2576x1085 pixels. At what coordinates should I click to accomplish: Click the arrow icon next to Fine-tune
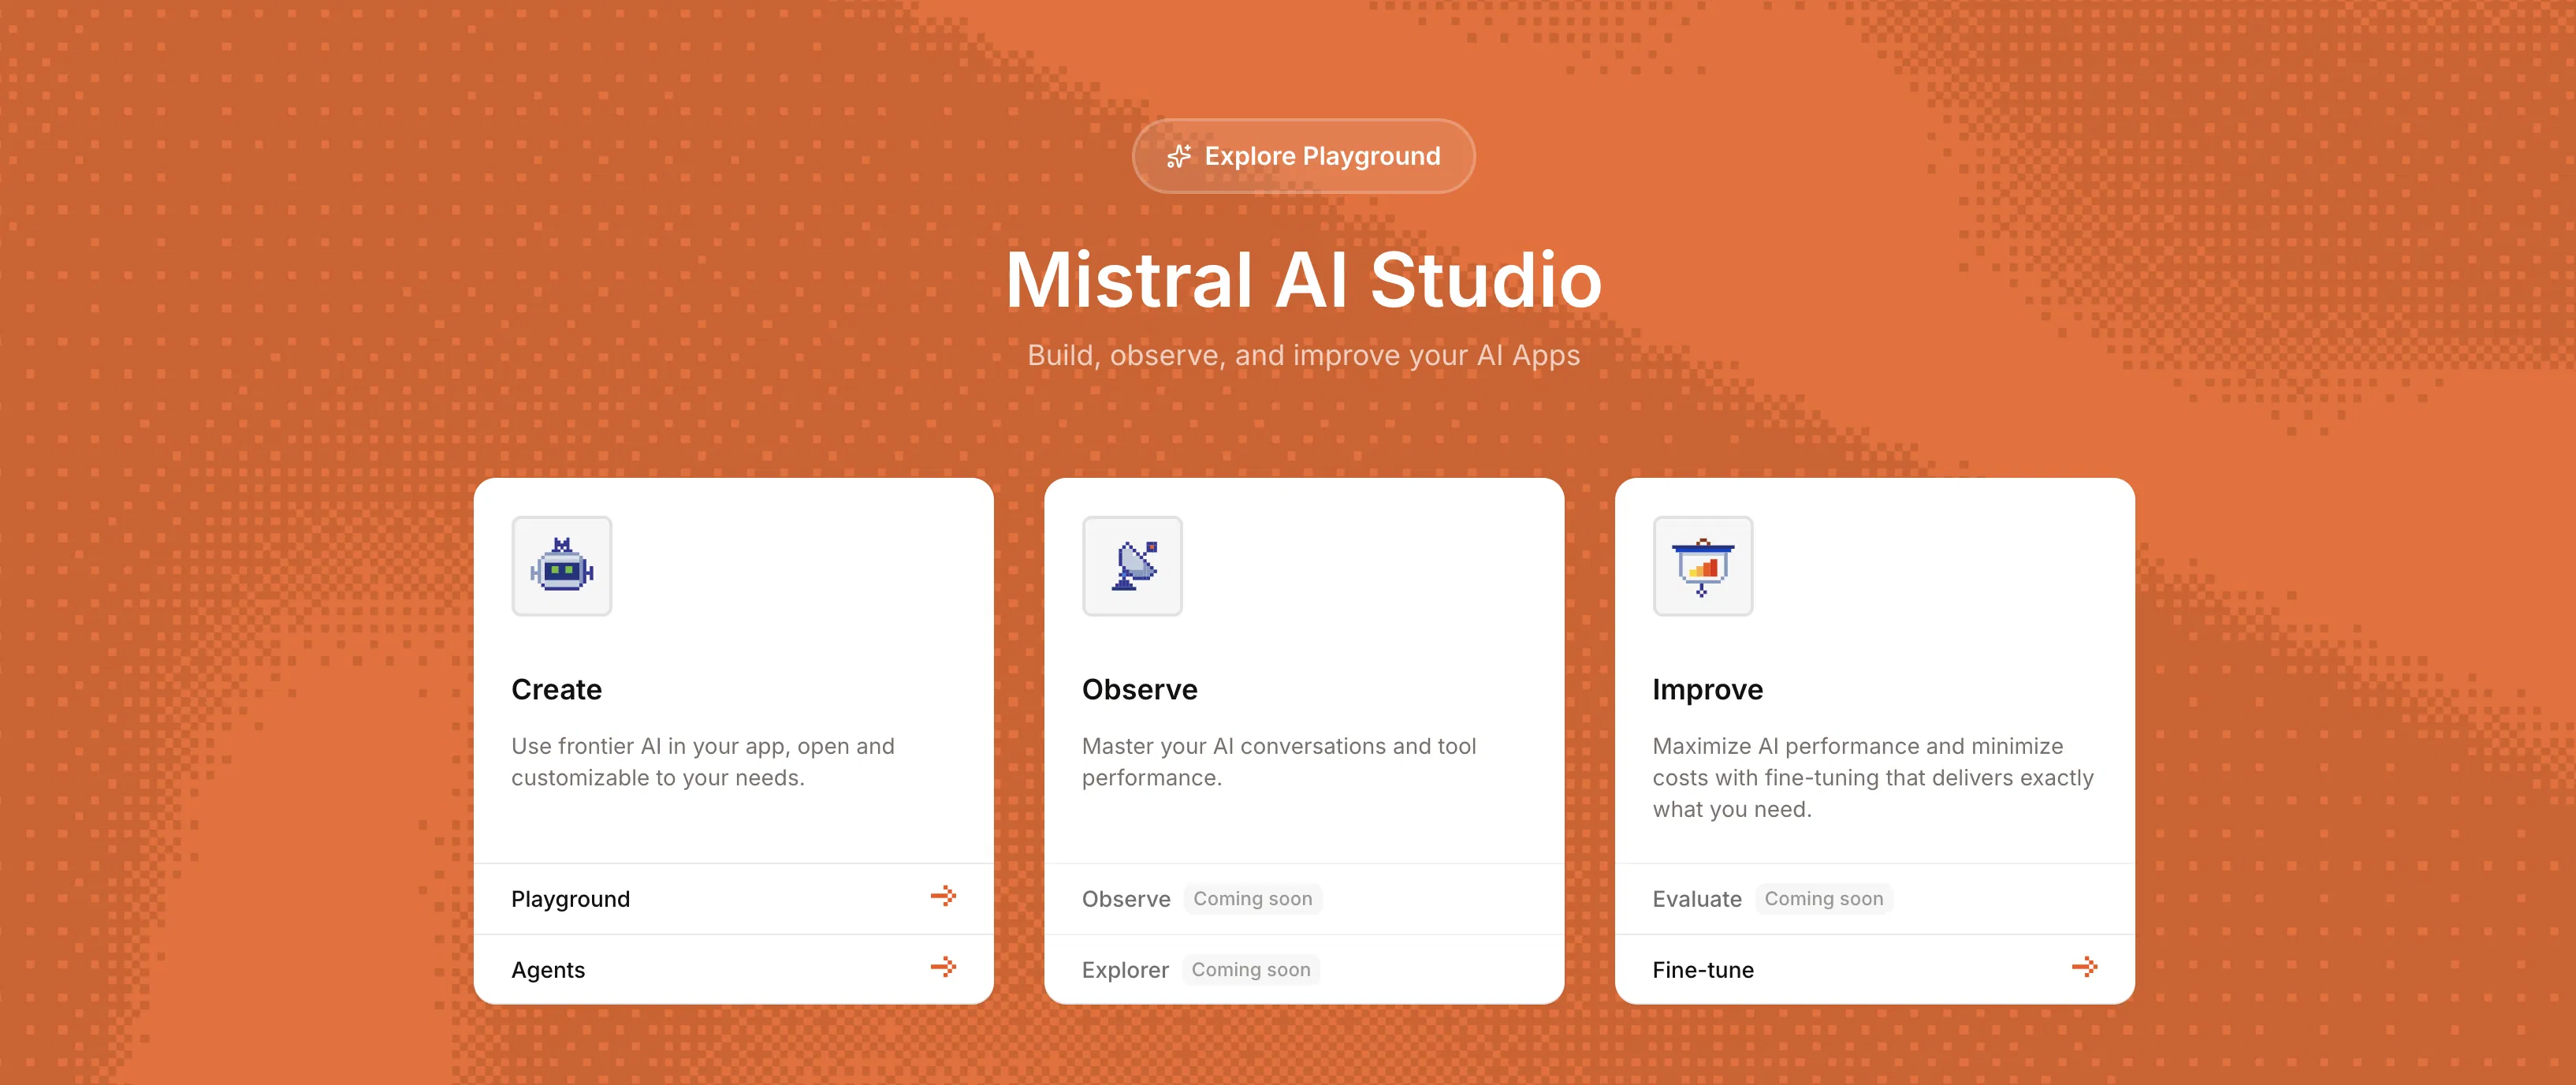(2085, 967)
